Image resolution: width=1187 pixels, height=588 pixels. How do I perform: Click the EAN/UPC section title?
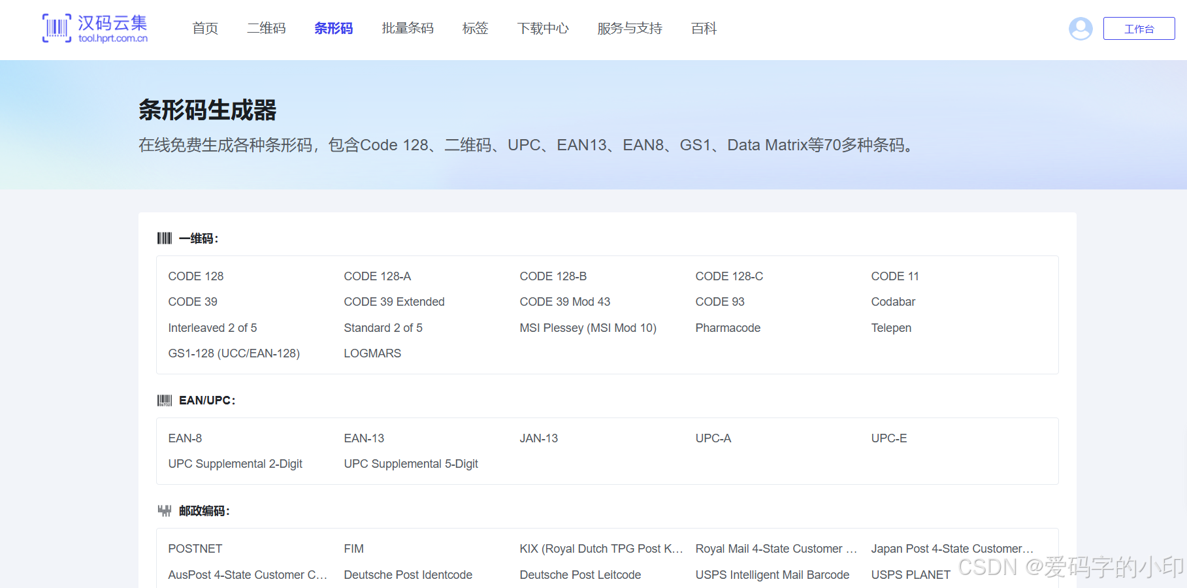[207, 400]
